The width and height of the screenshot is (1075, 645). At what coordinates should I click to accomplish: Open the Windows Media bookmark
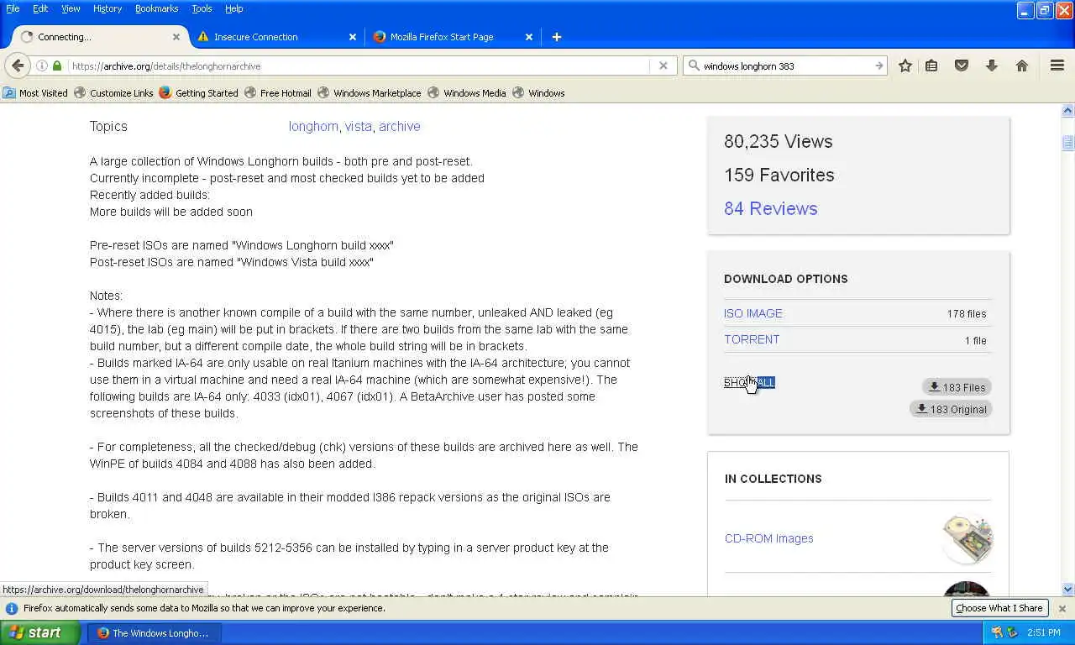point(467,93)
